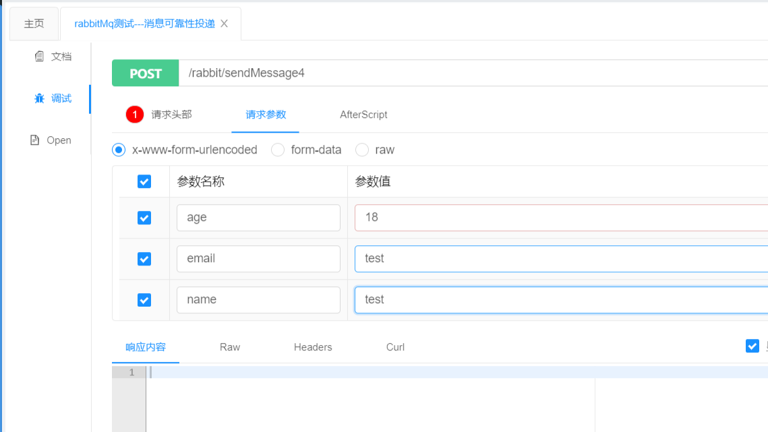768x432 pixels.
Task: Click the 参数值 column header
Action: pyautogui.click(x=373, y=182)
